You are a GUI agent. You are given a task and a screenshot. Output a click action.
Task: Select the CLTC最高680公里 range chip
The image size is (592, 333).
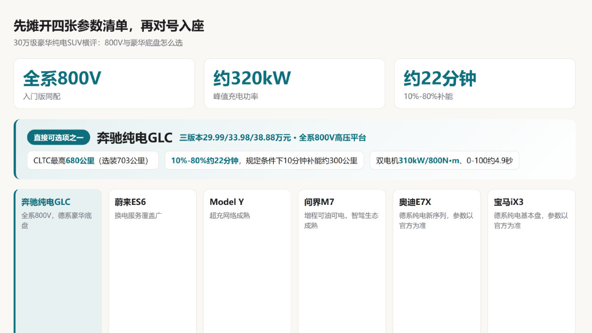click(x=93, y=160)
